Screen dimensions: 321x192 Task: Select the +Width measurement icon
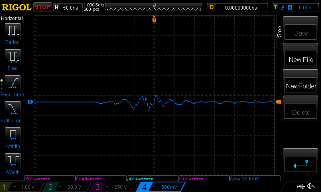(x=13, y=135)
